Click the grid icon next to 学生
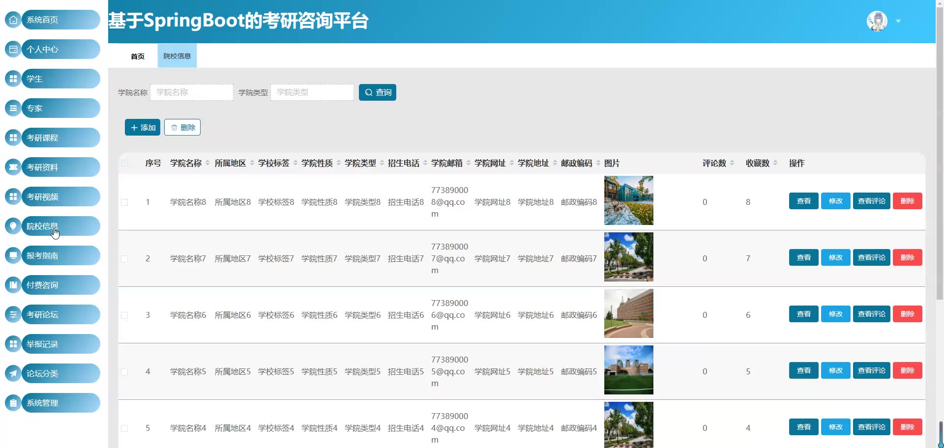 [x=13, y=79]
